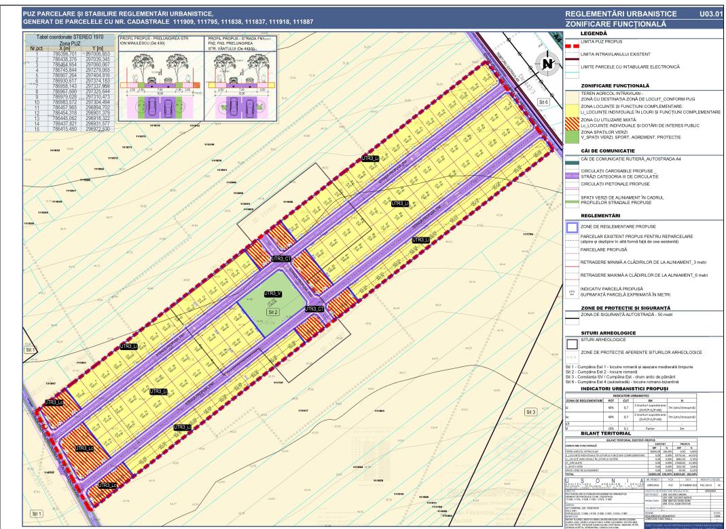
Task: Click 'INDICATIV PARCELĂ PROPUSĂ' legend text
Action: (x=611, y=288)
